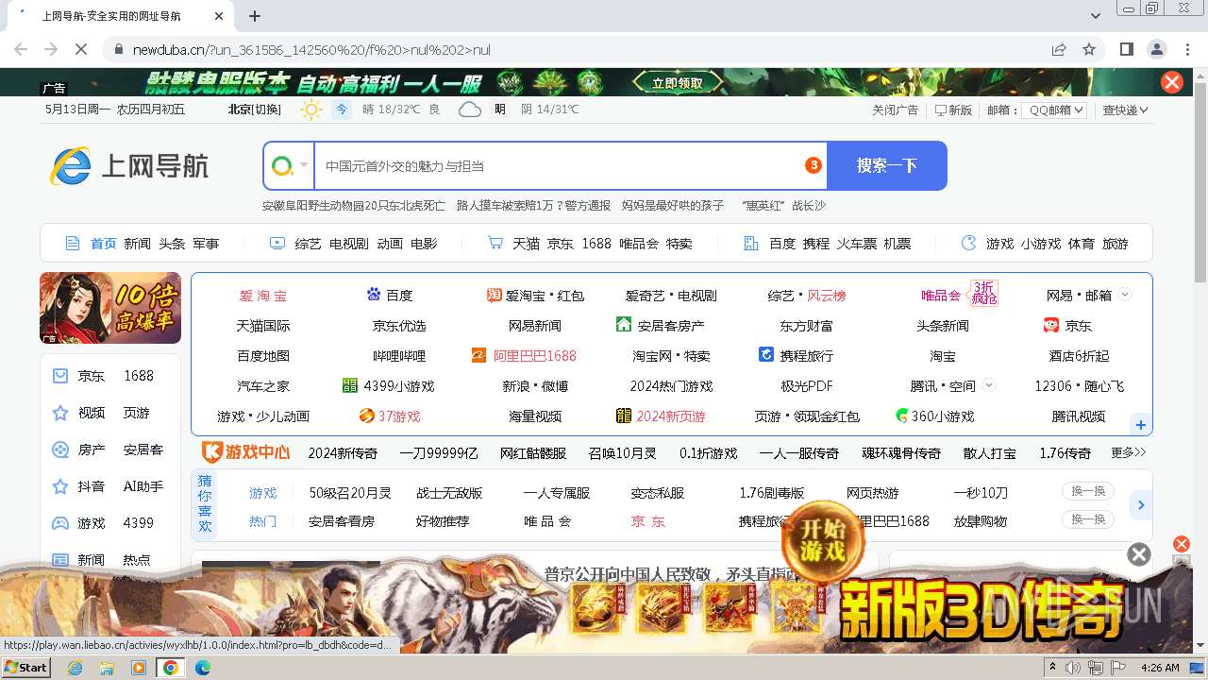Viewport: 1208px width, 680px height.
Task: Click the cloudy weather icon for tomorrow
Action: point(470,110)
